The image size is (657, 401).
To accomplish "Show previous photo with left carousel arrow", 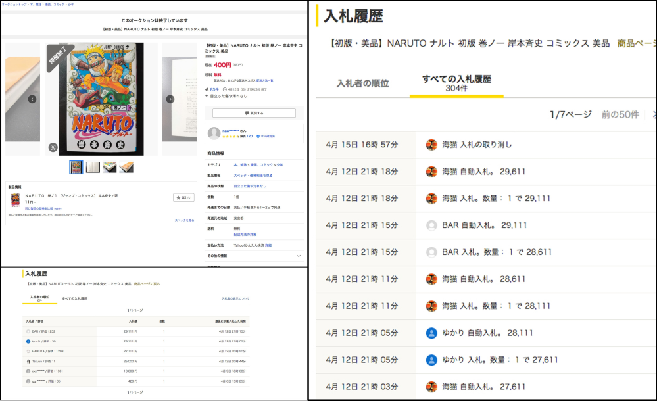I will (x=32, y=99).
